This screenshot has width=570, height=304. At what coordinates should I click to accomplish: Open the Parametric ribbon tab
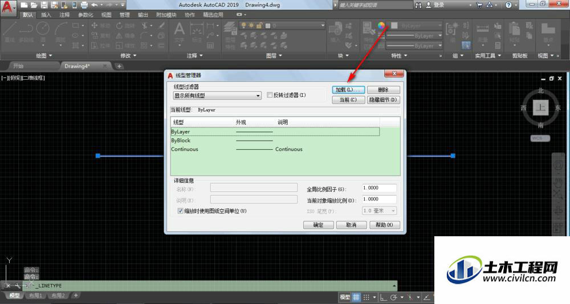pyautogui.click(x=85, y=15)
